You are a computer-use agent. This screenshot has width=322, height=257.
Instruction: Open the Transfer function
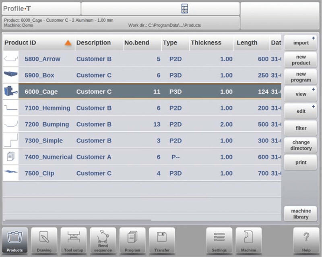point(162,241)
